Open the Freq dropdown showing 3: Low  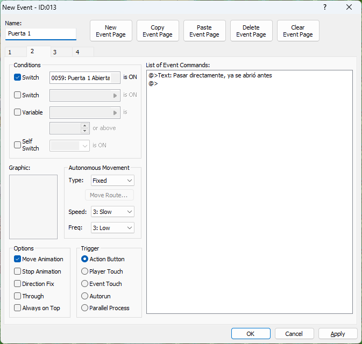[112, 228]
